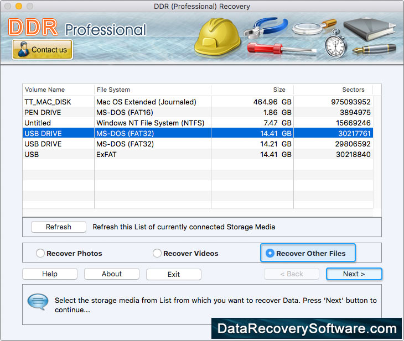Click the 3894975 sectors value
Screen dimensions: 404x341
(355, 112)
